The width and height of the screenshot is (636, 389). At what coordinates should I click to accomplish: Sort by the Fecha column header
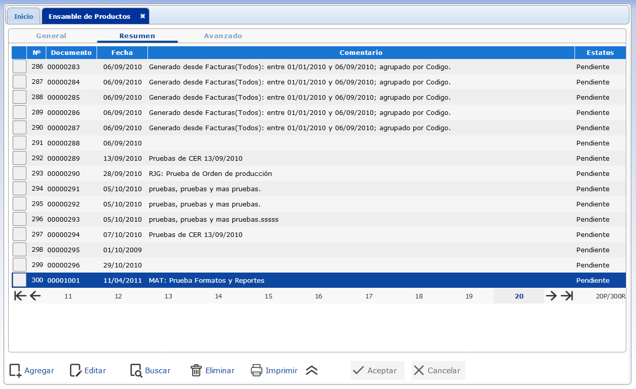click(x=122, y=52)
